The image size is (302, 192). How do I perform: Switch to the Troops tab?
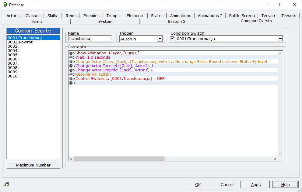[113, 15]
